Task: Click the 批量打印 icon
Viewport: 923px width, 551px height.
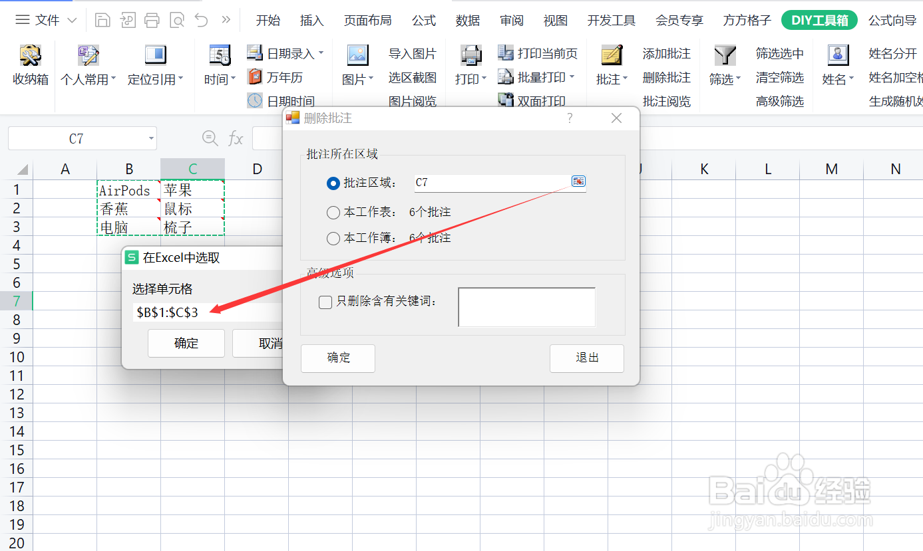Action: [x=506, y=77]
